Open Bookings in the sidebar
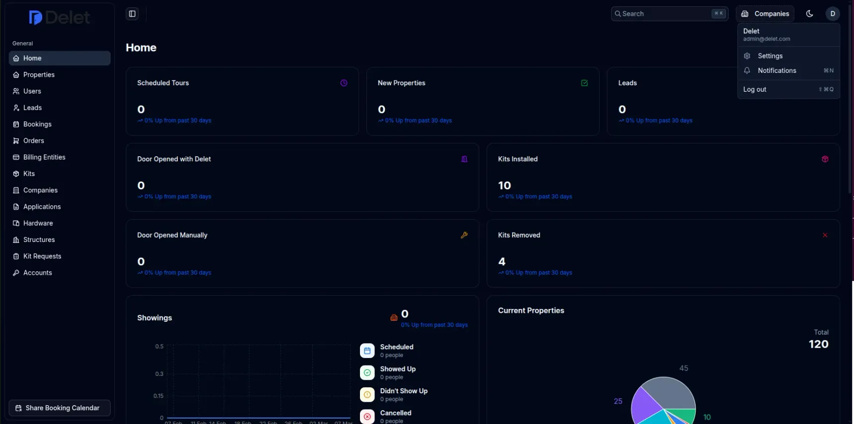This screenshot has width=854, height=424. [60, 124]
